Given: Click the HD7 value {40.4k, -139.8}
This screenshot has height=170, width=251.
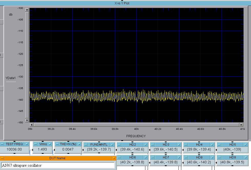Looking at the screenshot, I should click(166, 162).
